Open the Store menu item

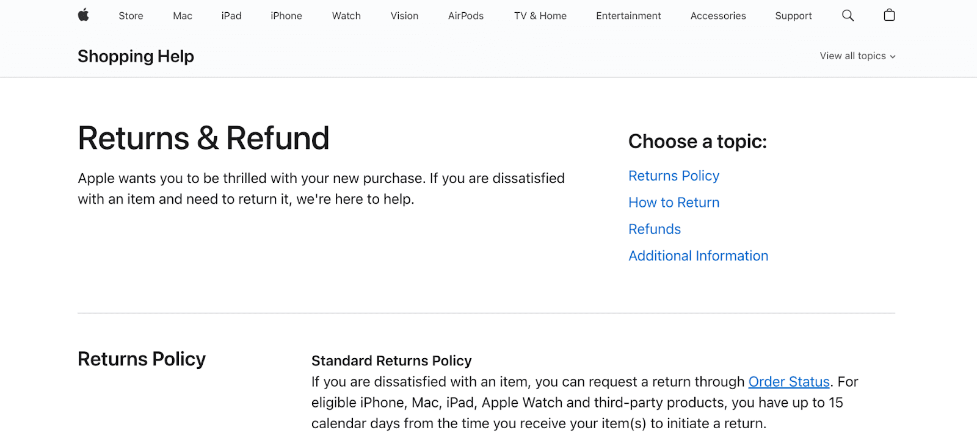(x=131, y=15)
